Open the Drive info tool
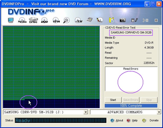163x128 pixels. pyautogui.click(x=33, y=20)
